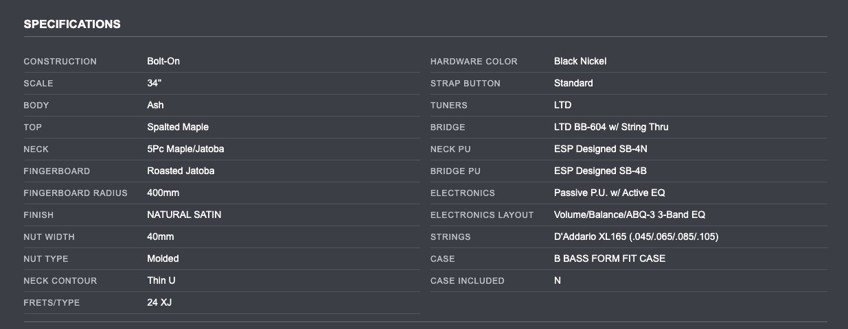Click the Ash body value
This screenshot has height=329, width=848.
(x=155, y=105)
